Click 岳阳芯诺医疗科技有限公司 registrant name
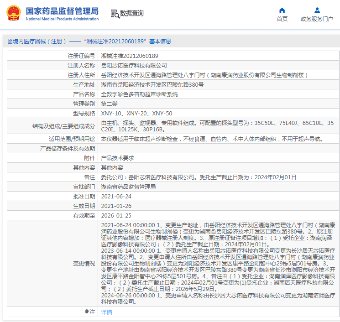Image resolution: width=340 pixels, height=322 pixels. coord(134,65)
